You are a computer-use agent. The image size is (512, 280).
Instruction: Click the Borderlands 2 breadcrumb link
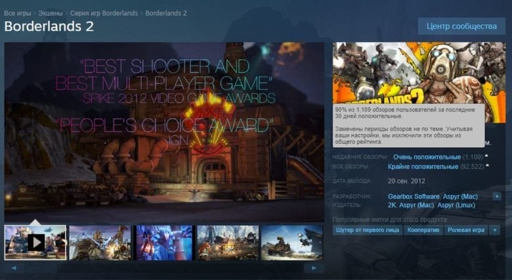166,13
